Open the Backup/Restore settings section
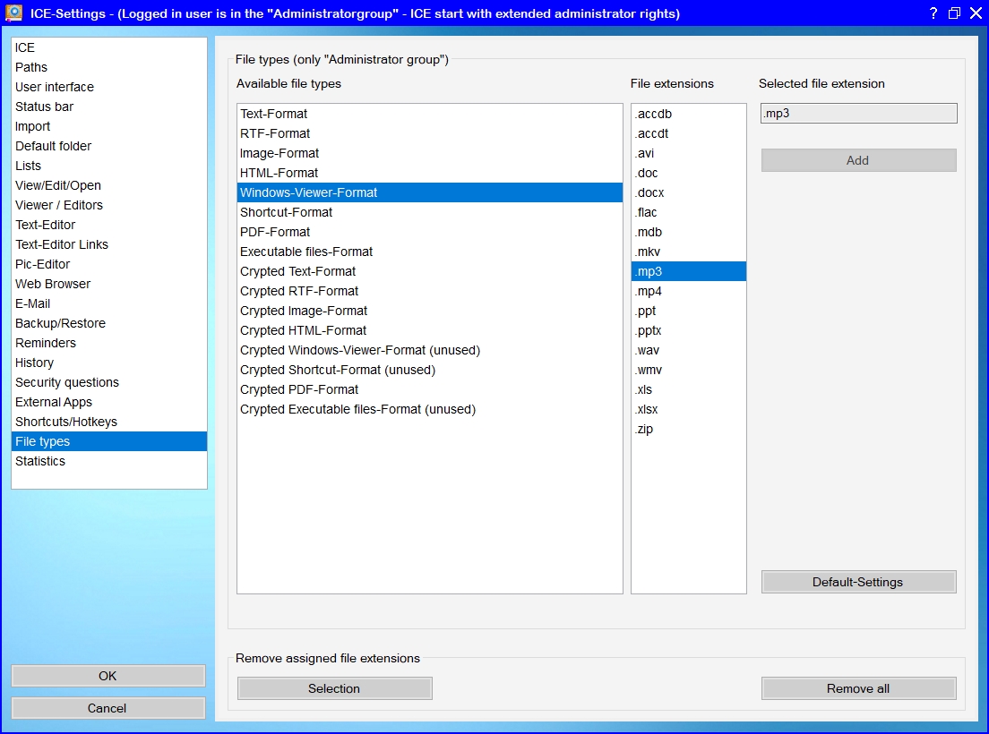The image size is (989, 734). (60, 323)
